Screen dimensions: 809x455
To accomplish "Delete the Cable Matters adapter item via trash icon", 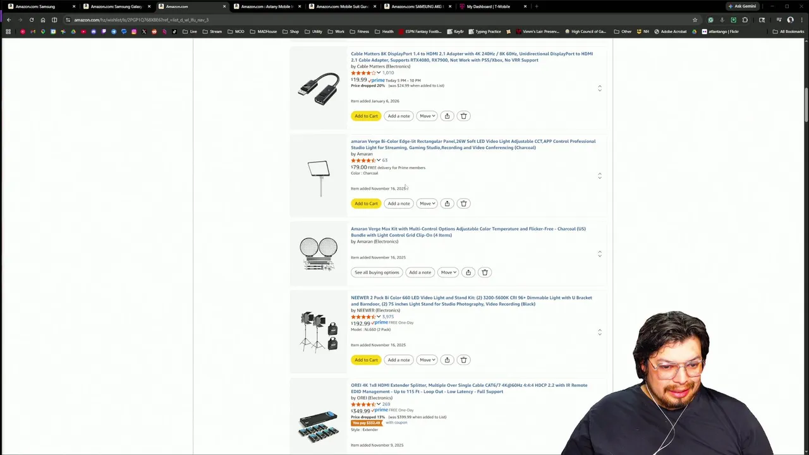I will pyautogui.click(x=463, y=116).
